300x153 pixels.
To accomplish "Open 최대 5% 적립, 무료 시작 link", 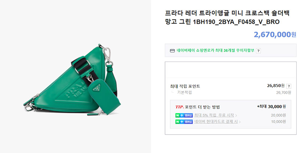I will (214, 115).
